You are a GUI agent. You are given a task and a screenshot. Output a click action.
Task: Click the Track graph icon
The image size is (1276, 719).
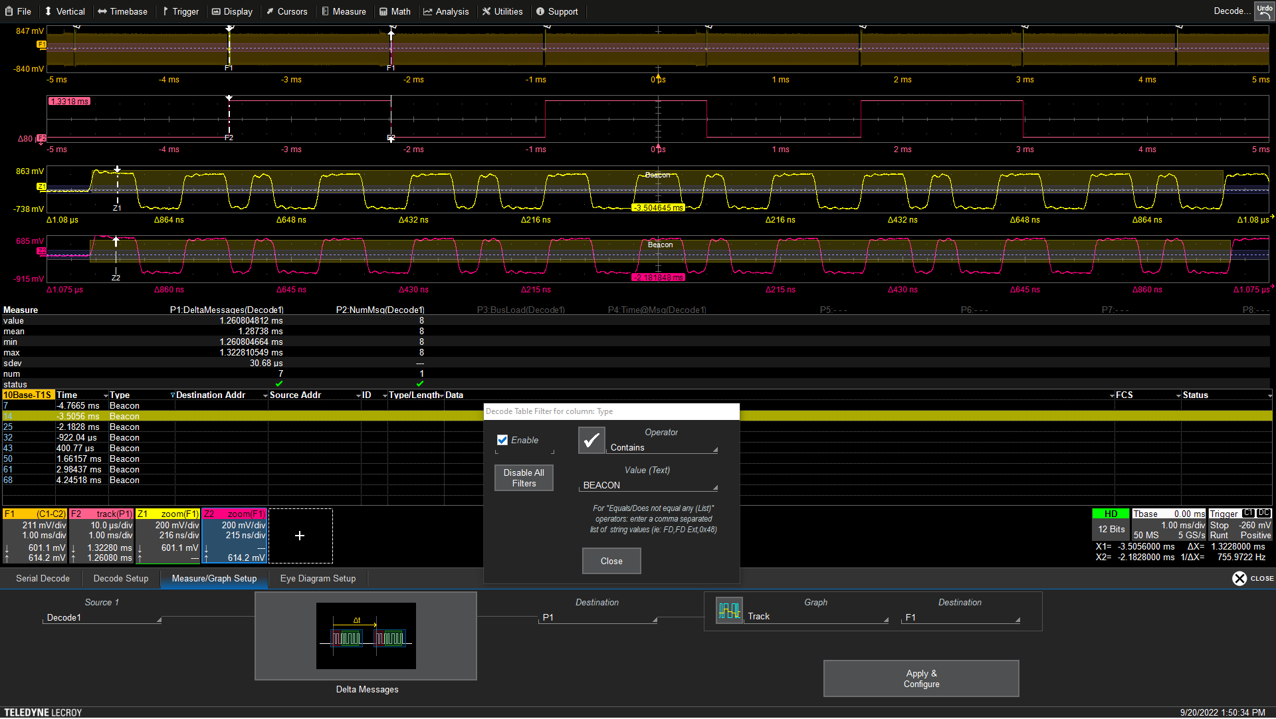click(729, 611)
